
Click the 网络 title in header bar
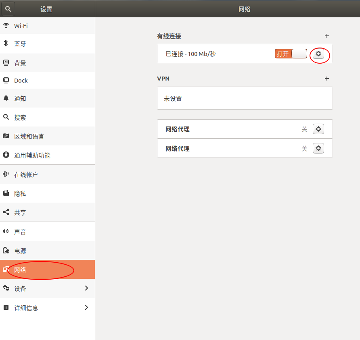[x=244, y=9]
